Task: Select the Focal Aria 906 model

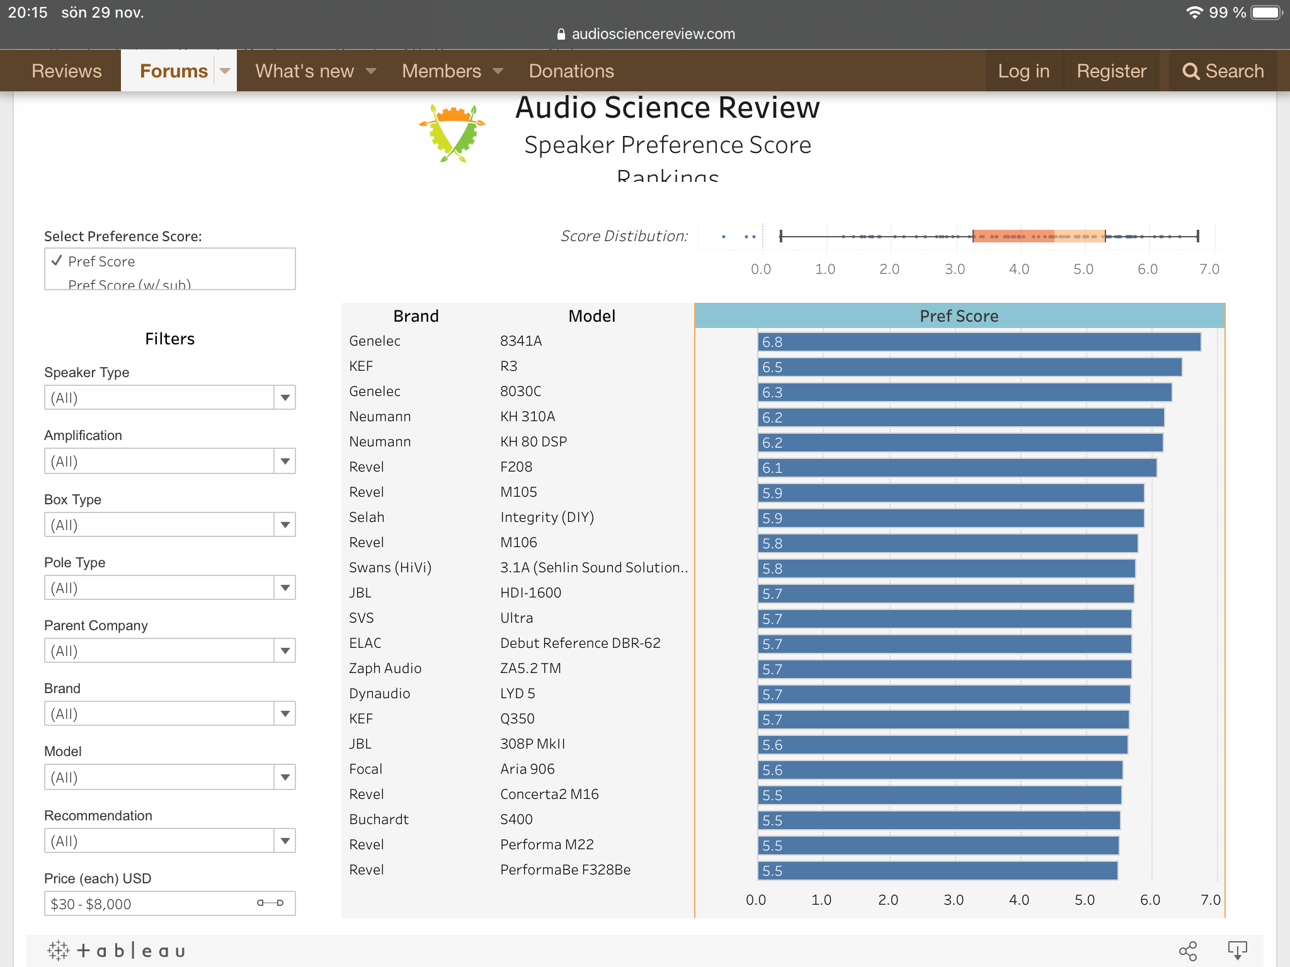Action: pos(527,769)
